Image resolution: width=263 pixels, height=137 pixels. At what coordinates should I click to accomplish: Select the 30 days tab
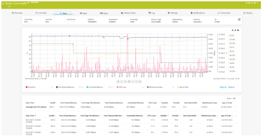(x=84, y=13)
